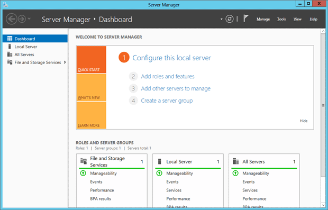Open Manageability in All Servers tile
This screenshot has width=328, height=210.
tap(256, 173)
